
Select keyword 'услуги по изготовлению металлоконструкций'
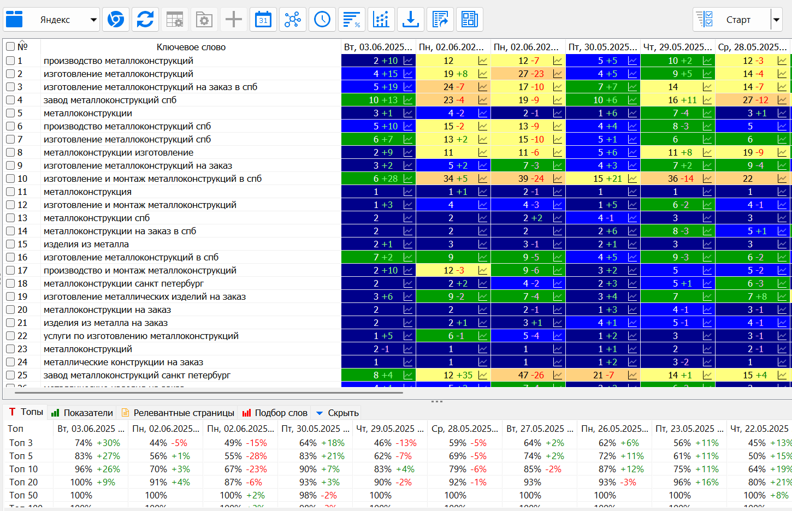tap(141, 336)
